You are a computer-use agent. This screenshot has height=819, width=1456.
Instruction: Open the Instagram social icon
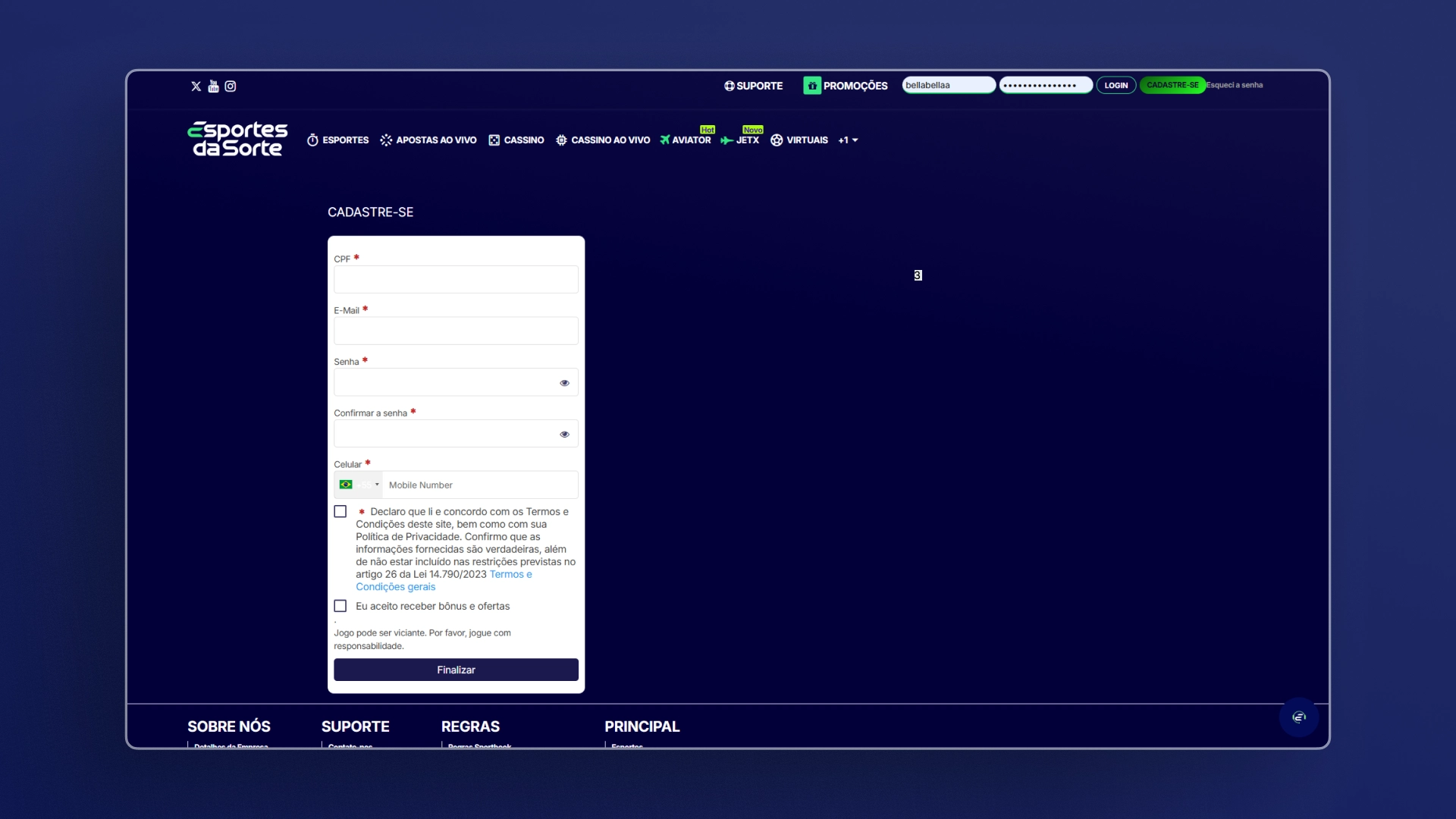[231, 86]
